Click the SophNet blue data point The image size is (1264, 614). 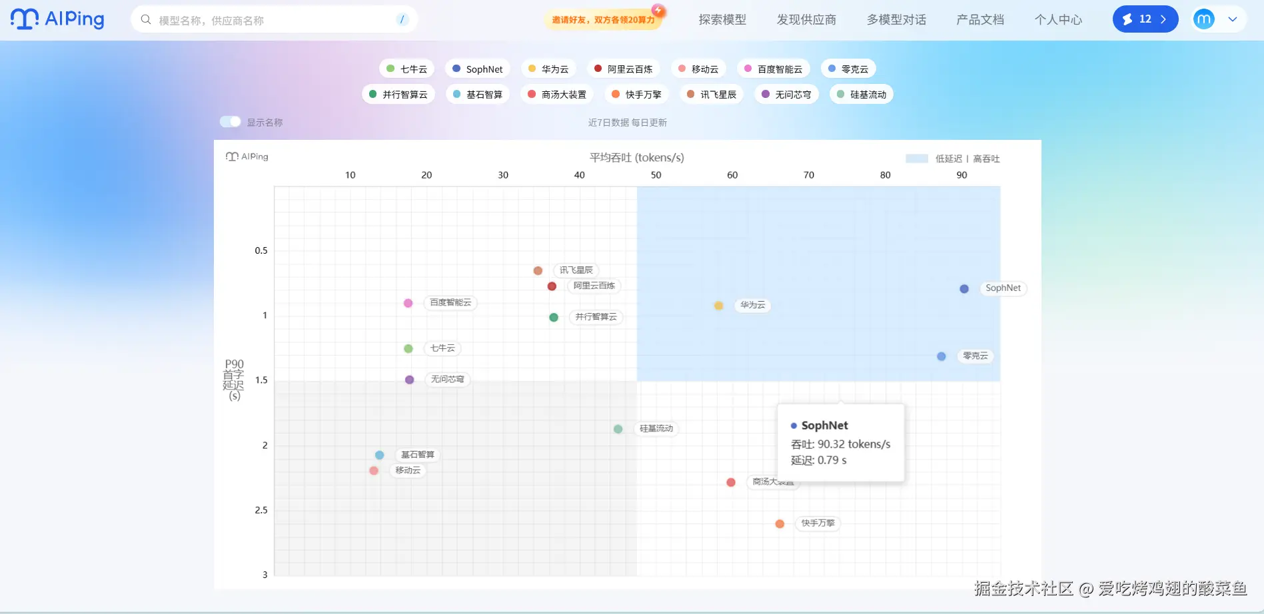click(x=964, y=288)
